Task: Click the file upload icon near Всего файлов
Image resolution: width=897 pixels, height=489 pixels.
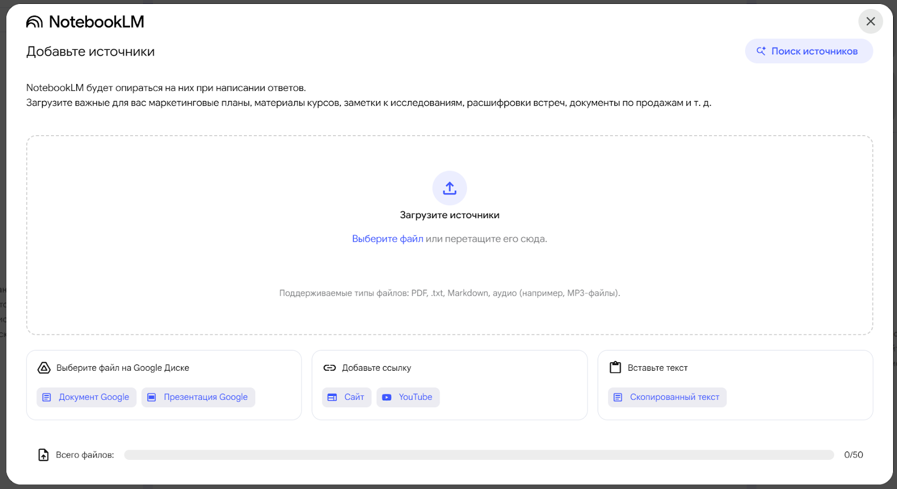Action: coord(44,455)
